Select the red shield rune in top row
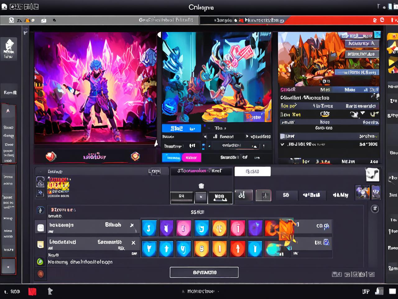The image size is (398, 299). coord(238,228)
